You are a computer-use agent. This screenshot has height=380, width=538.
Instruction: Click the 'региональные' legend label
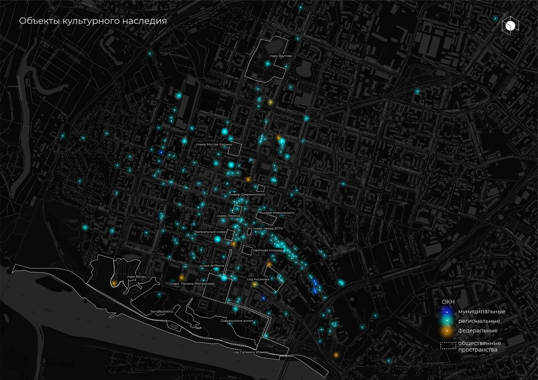[479, 321]
